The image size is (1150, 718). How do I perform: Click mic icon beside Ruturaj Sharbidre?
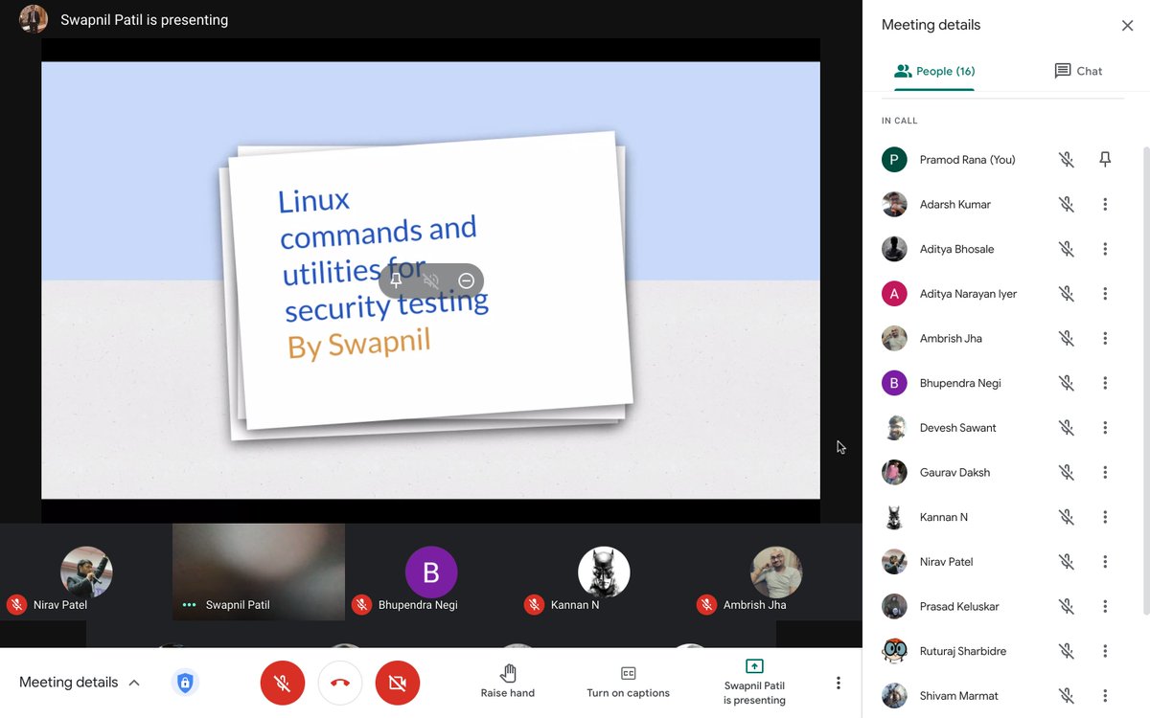(x=1066, y=651)
